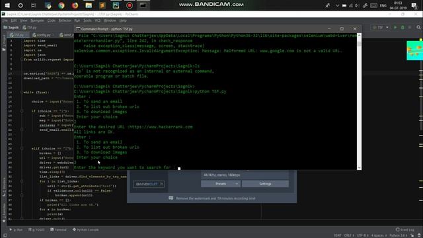Image resolution: width=423 pixels, height=238 pixels.
Task: Click Sagnik project breadcrumb in navigation bar
Action: [11, 28]
